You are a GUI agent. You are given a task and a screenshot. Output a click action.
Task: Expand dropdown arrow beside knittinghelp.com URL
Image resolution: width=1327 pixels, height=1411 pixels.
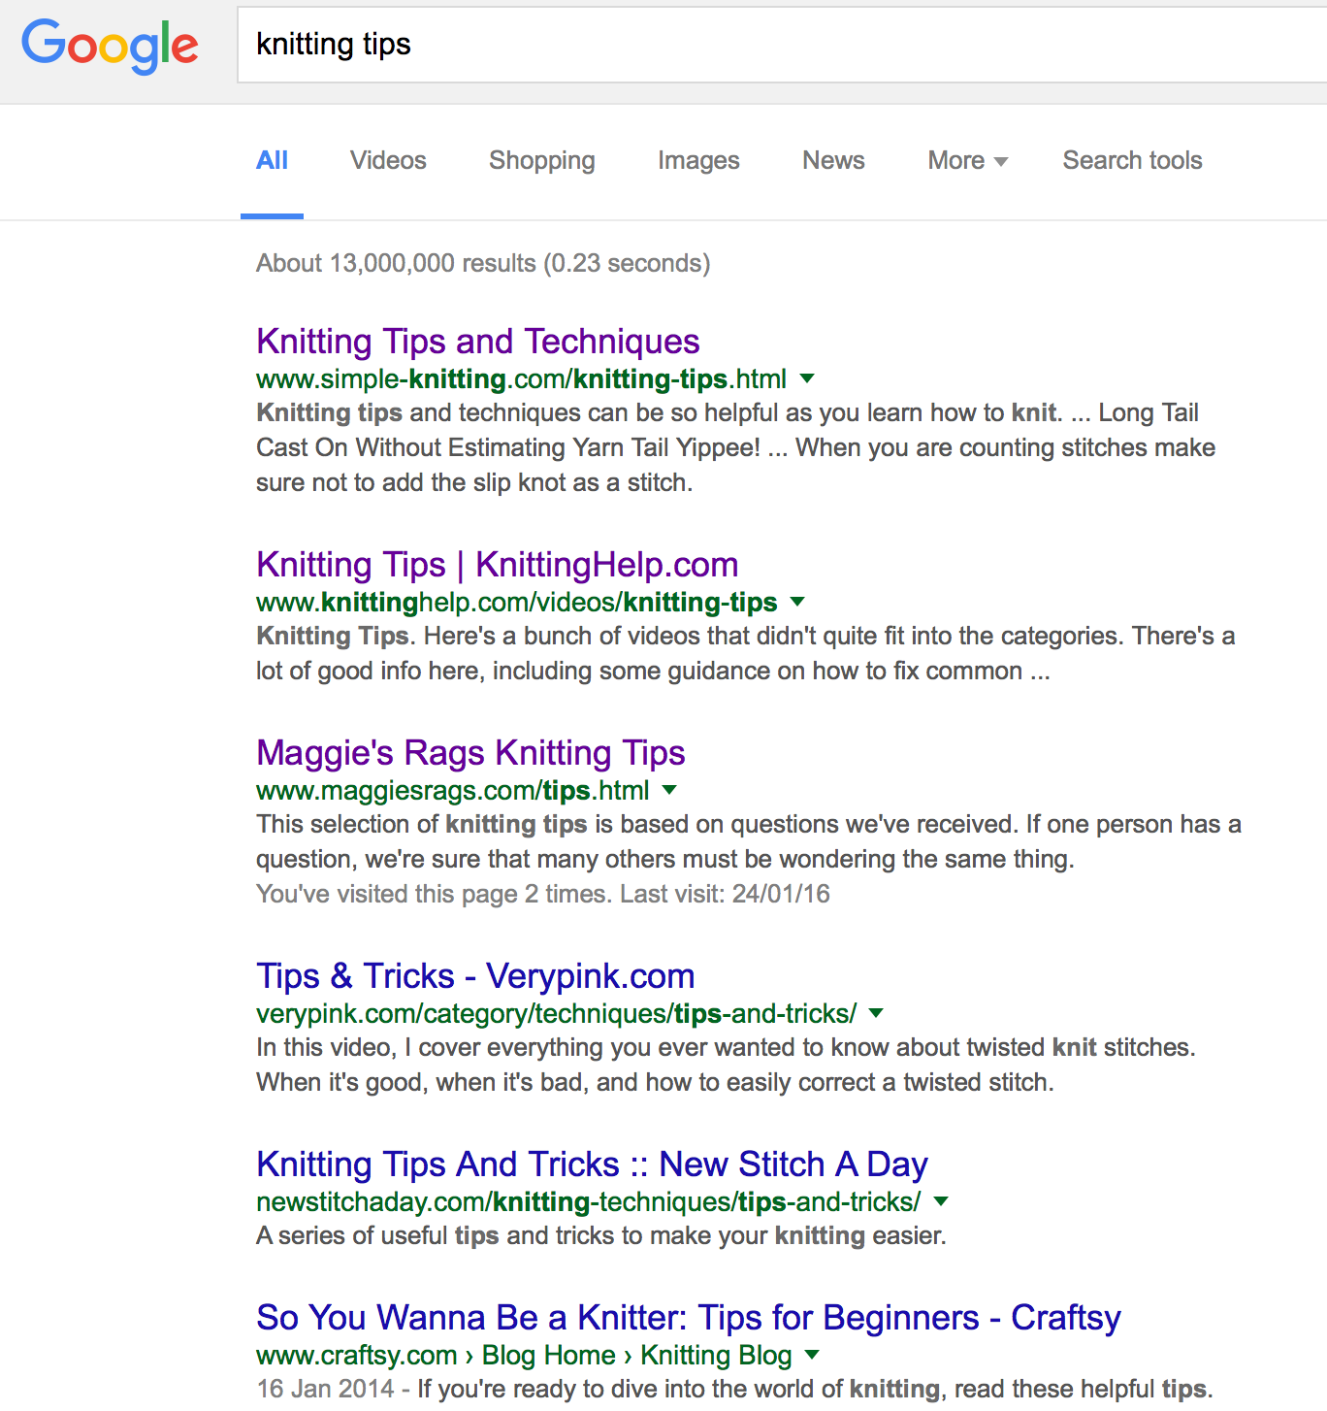point(797,602)
